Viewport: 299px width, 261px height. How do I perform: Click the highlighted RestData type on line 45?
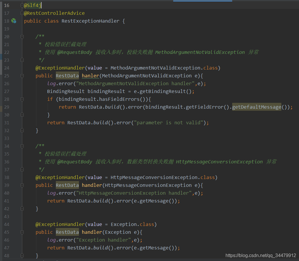[x=67, y=232]
